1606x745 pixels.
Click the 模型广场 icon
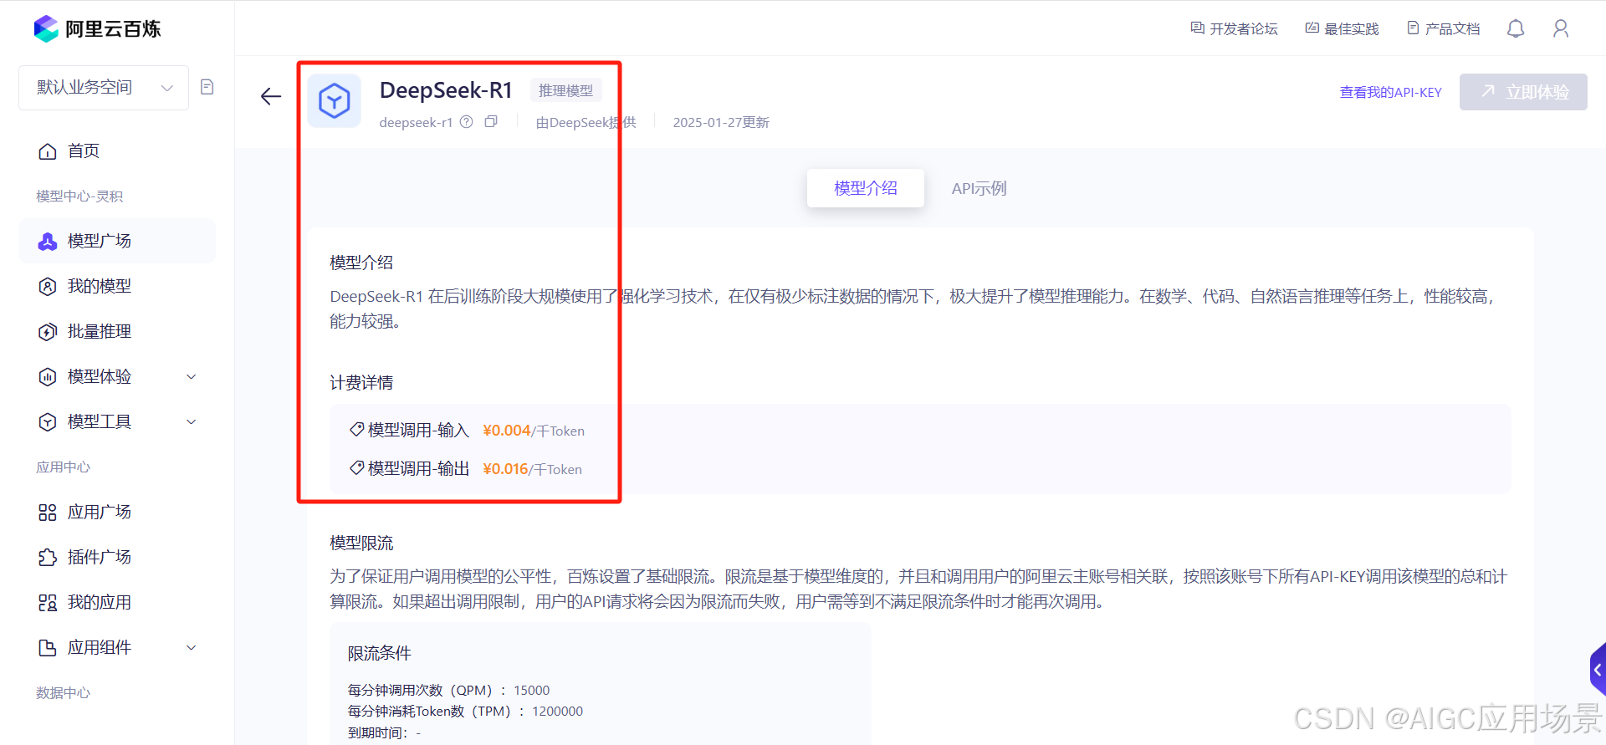coord(48,242)
